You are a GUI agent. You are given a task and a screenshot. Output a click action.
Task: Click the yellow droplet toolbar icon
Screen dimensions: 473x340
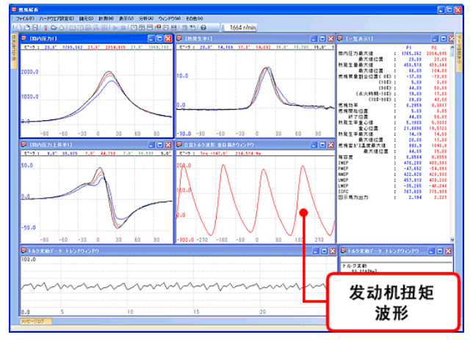tap(62, 28)
